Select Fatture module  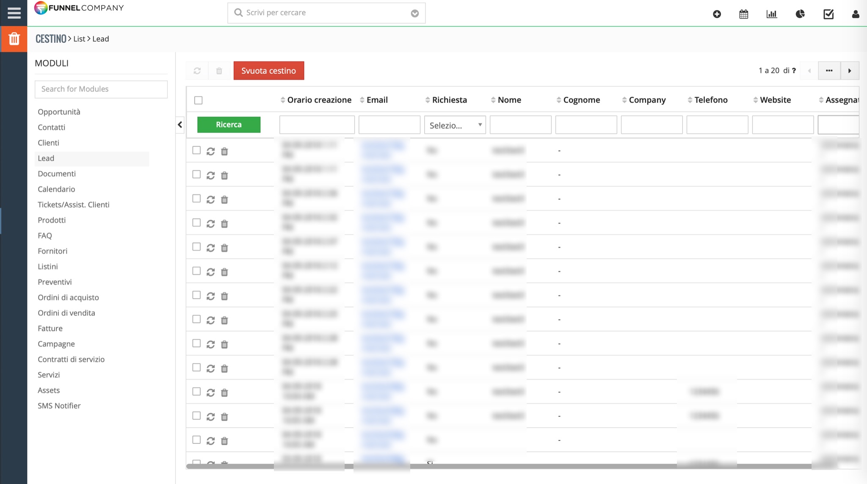pos(50,328)
